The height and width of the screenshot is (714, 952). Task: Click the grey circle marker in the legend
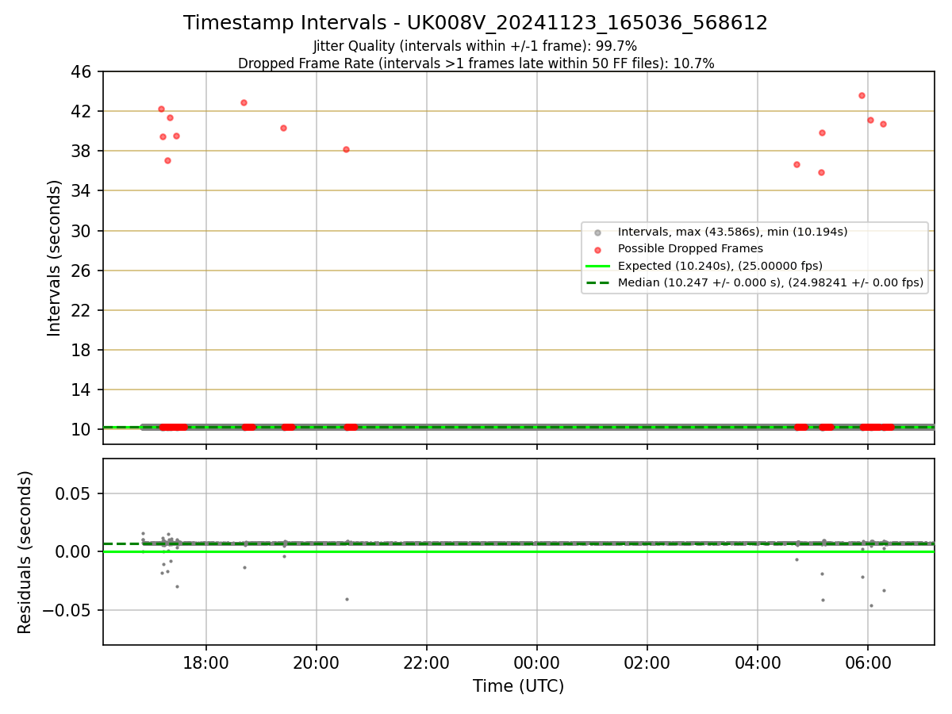pos(597,232)
